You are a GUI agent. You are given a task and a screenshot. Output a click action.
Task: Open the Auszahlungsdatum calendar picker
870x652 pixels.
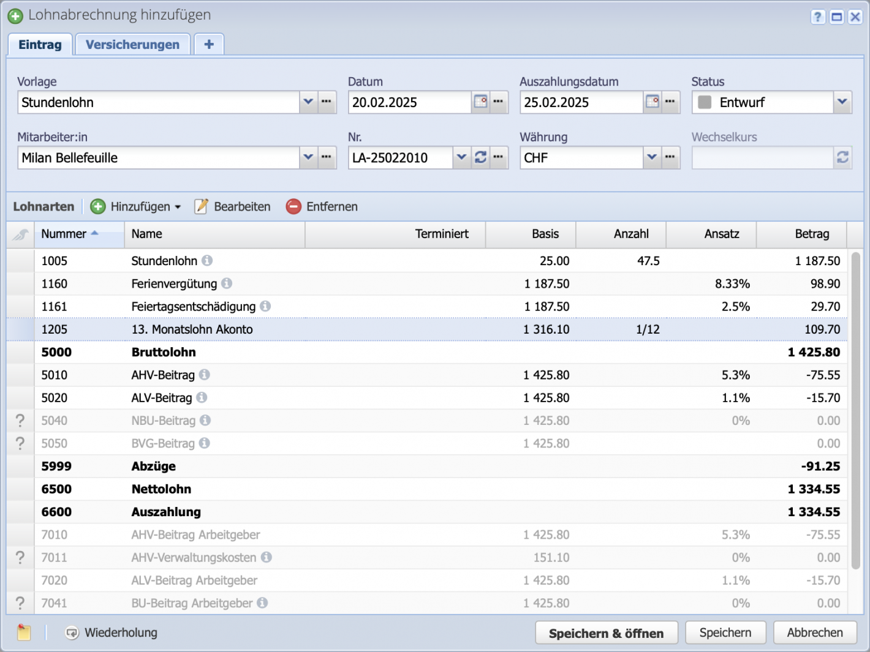click(x=652, y=102)
